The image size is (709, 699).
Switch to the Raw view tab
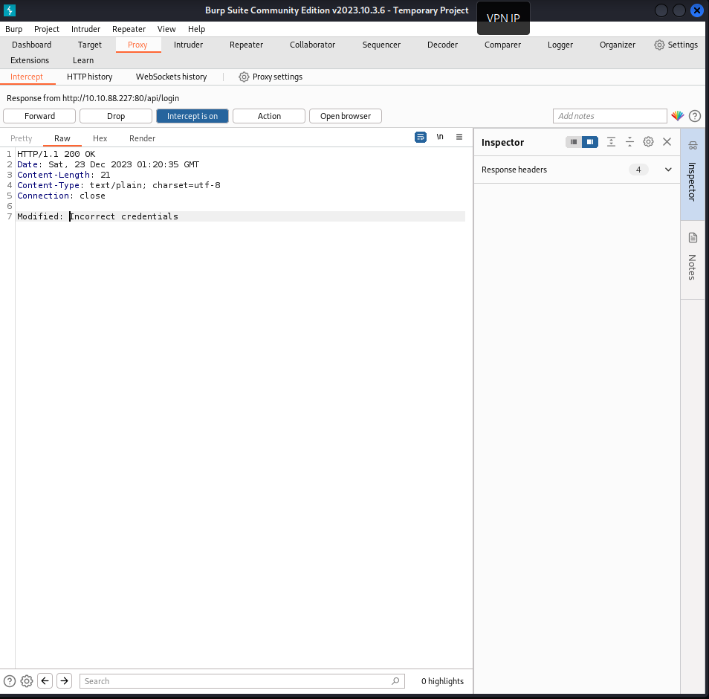[x=62, y=138]
